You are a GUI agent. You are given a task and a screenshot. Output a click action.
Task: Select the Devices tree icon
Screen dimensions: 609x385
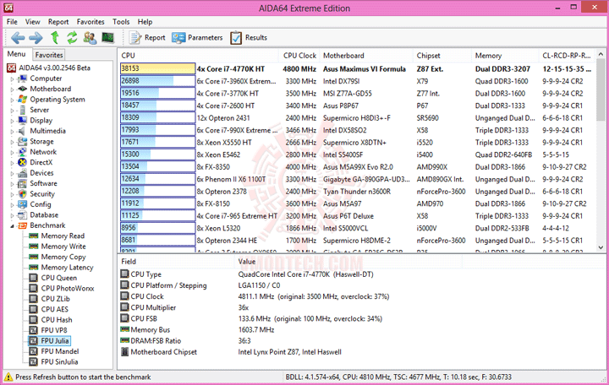point(23,173)
